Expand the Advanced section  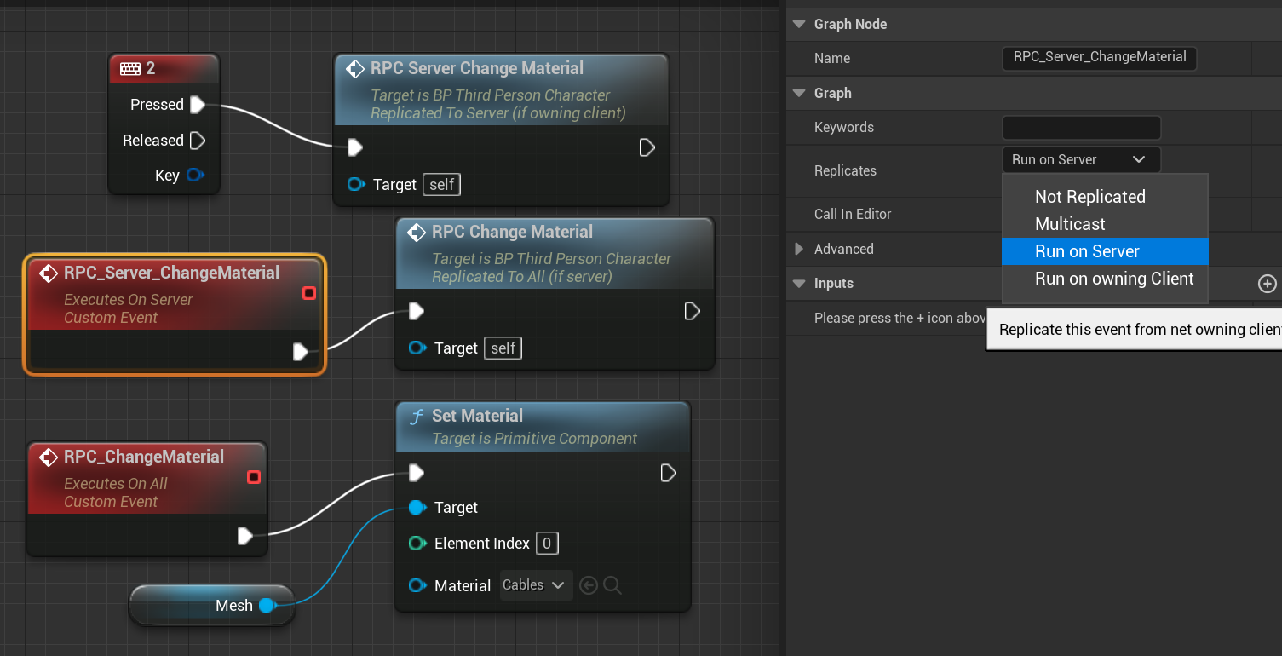[x=799, y=249]
